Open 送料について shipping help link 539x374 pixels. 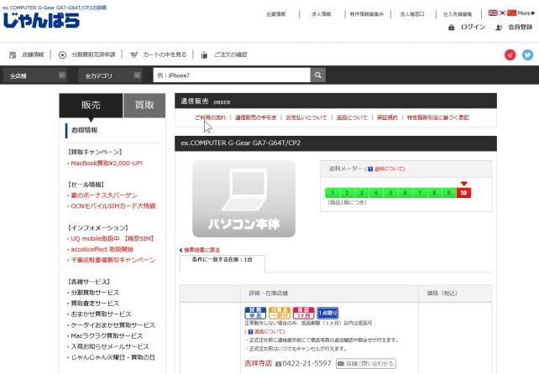coord(390,169)
